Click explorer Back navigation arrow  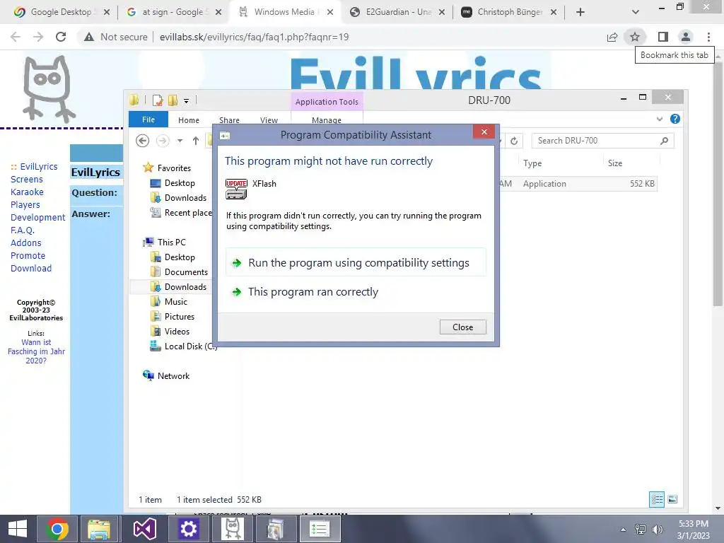pyautogui.click(x=143, y=141)
